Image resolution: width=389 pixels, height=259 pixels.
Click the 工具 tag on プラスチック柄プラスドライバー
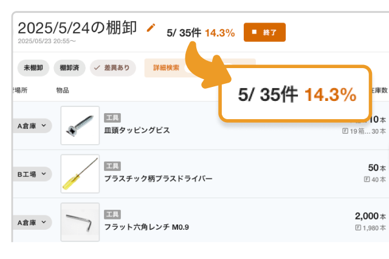pos(112,165)
